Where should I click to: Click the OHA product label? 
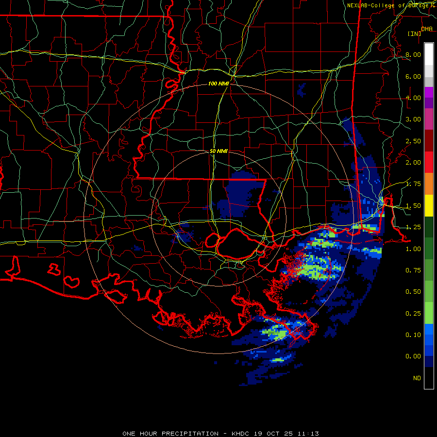pyautogui.click(x=427, y=29)
